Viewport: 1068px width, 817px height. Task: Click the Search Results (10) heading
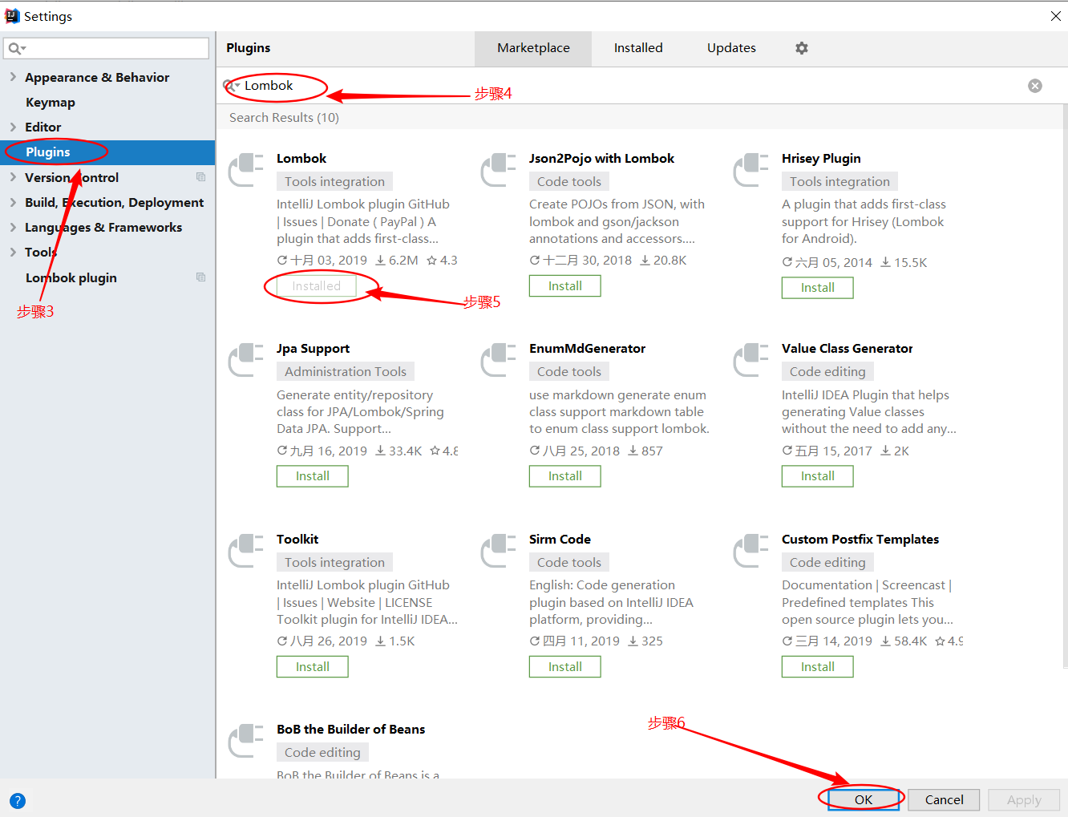coord(284,118)
